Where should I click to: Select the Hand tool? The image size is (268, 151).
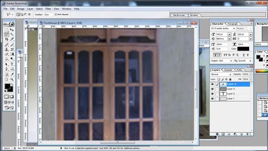coord(7,79)
